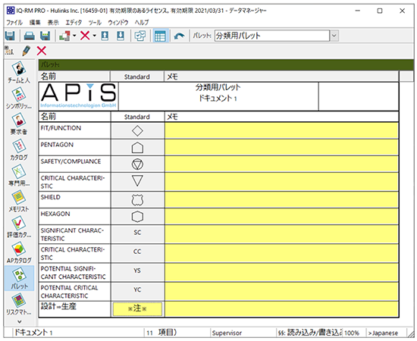Expand the パレット combo box dropdown

(x=334, y=36)
